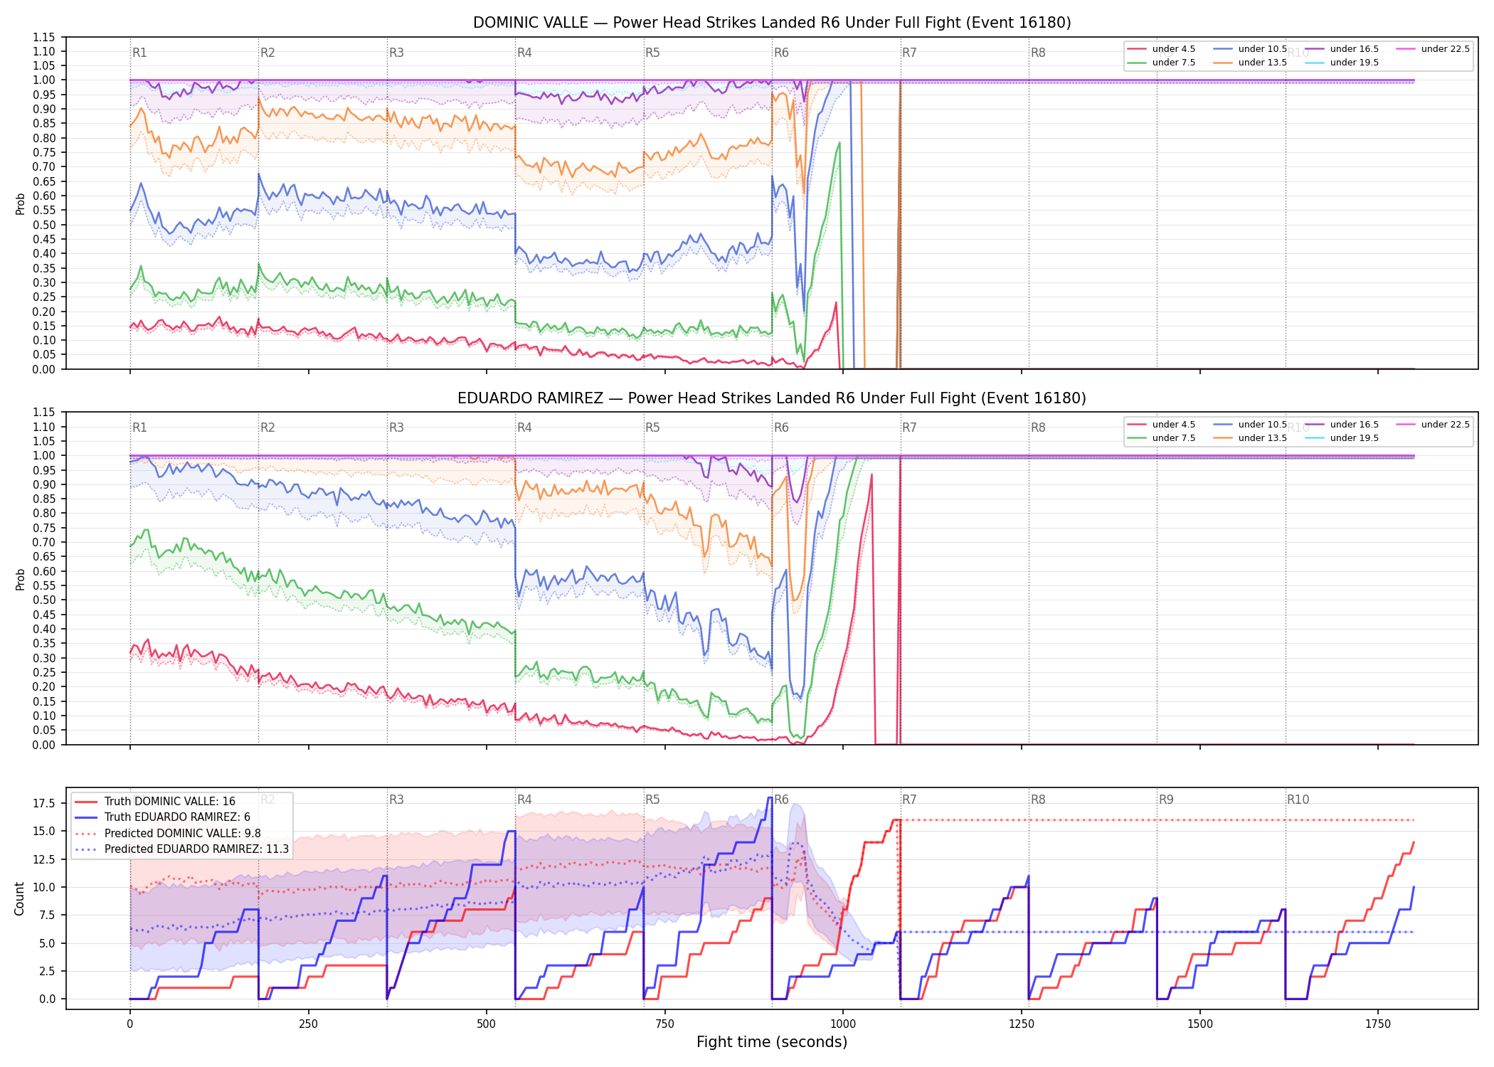This screenshot has width=1494, height=1067.
Task: Click the R6 round label in the middle chart
Action: (x=781, y=428)
